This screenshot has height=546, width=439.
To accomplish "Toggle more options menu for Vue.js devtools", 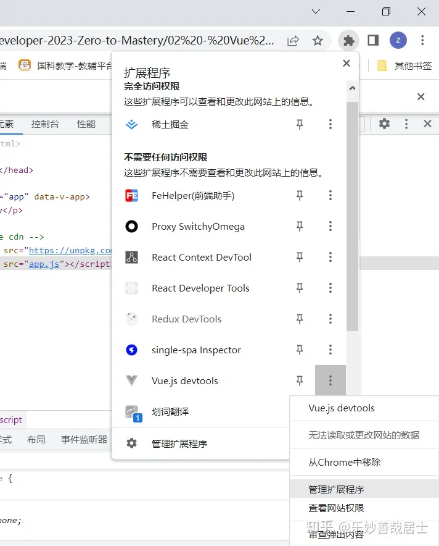I will 330,380.
